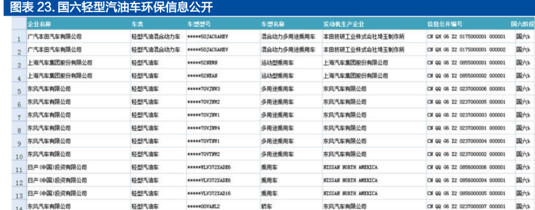Click 上海汽车集团股份有限公司 engine maker in row 4

[x=355, y=76]
